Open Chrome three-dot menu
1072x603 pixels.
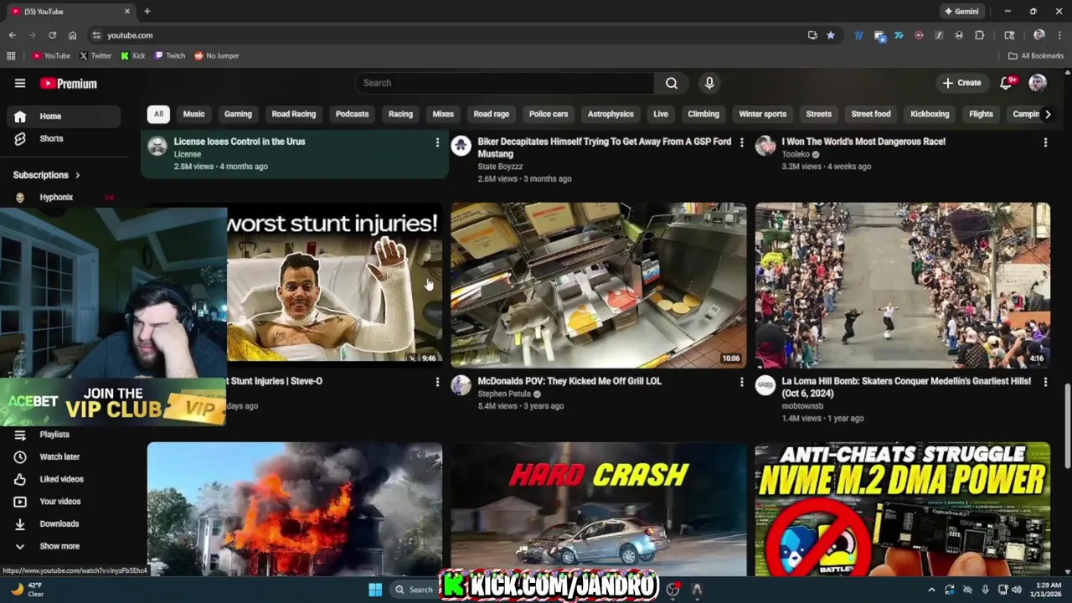coord(1059,35)
